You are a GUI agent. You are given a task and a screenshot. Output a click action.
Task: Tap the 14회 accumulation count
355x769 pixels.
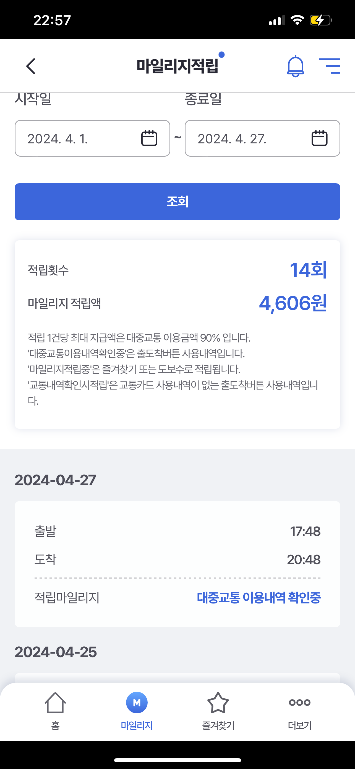308,270
